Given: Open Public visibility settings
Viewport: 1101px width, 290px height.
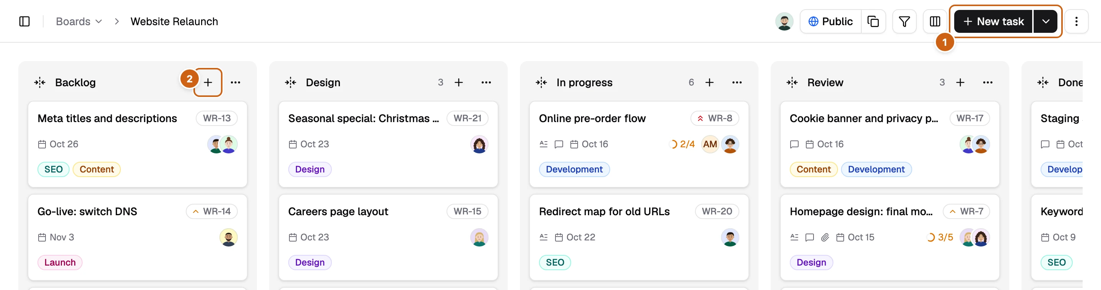Looking at the screenshot, I should (x=830, y=21).
